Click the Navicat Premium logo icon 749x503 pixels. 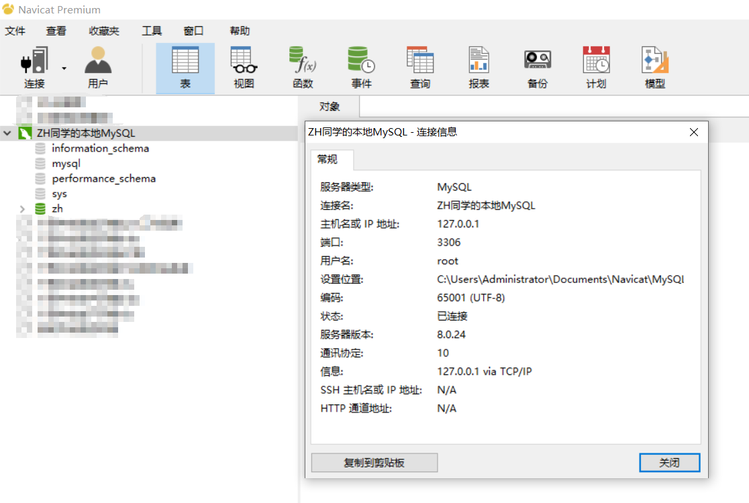[x=8, y=9]
